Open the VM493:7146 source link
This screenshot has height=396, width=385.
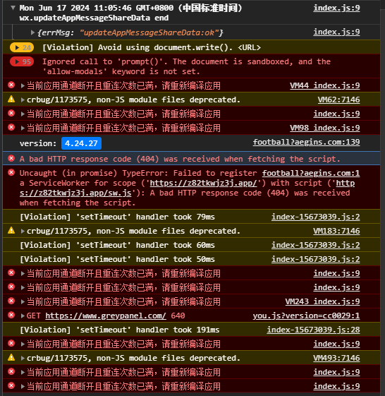(x=336, y=358)
